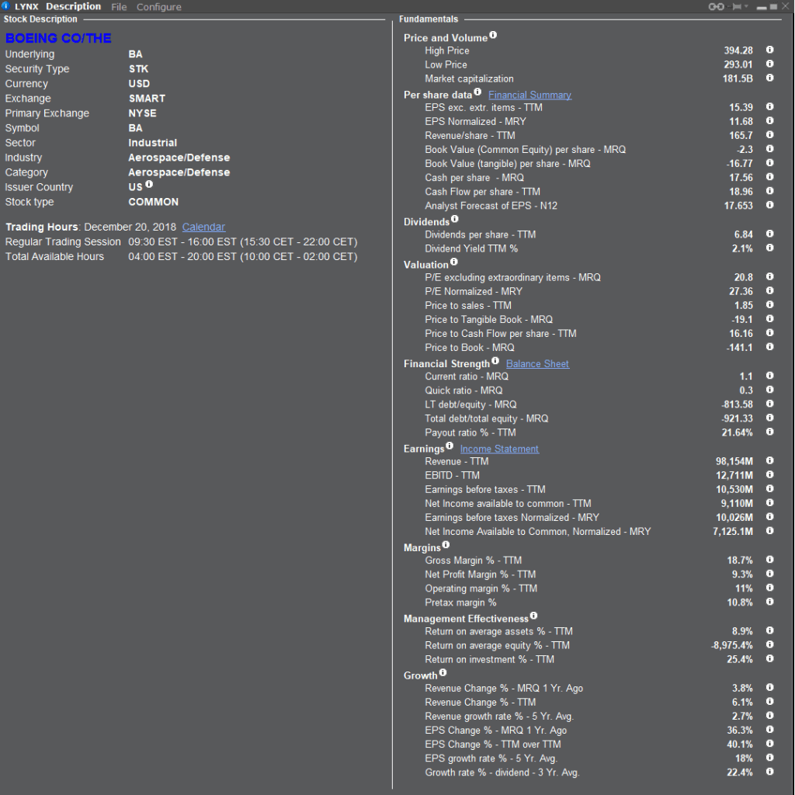Click the Stock type value COMMON

click(154, 202)
